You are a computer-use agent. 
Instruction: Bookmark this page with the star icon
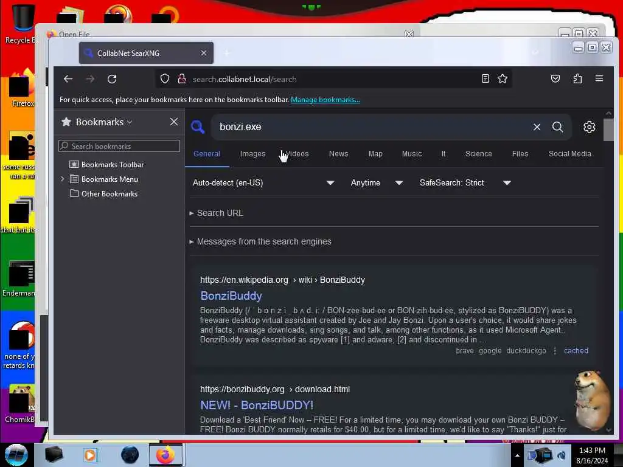(503, 78)
